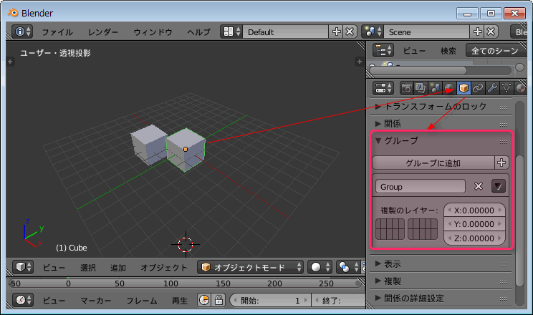Click the 終了 end frame field
Viewport: 533px width, 315px height.
coord(339,301)
